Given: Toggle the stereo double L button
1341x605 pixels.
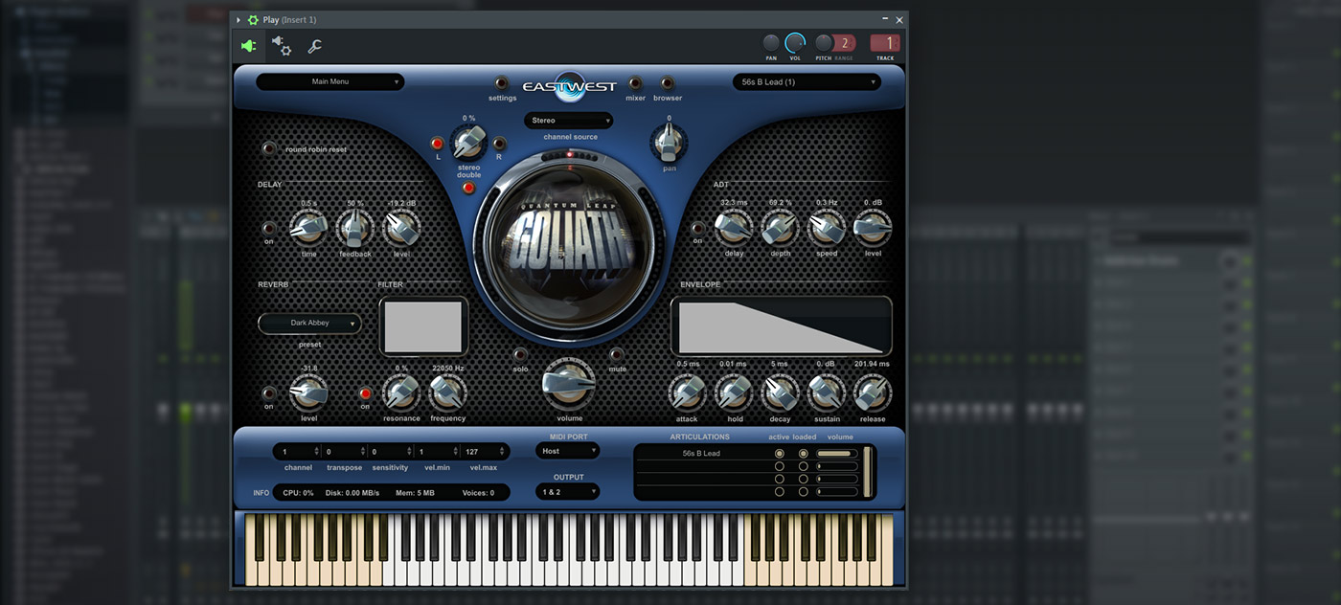Looking at the screenshot, I should [x=438, y=144].
